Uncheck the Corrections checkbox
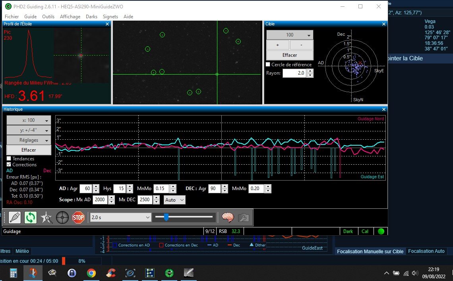Viewport: 453px width, 281px height. [9, 165]
